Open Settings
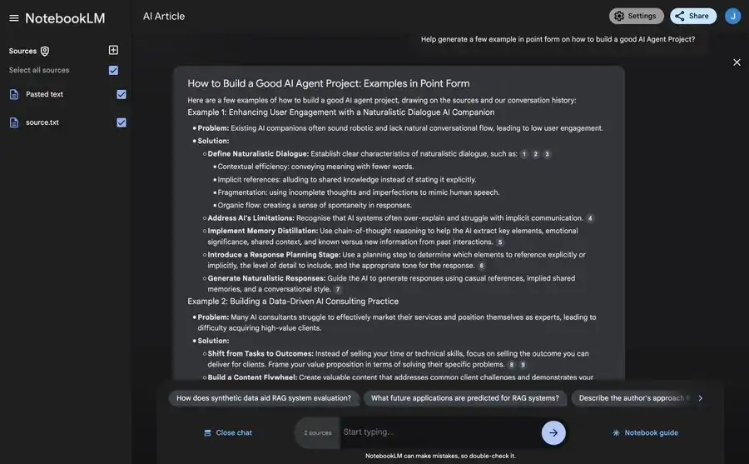This screenshot has width=749, height=464. (x=636, y=16)
